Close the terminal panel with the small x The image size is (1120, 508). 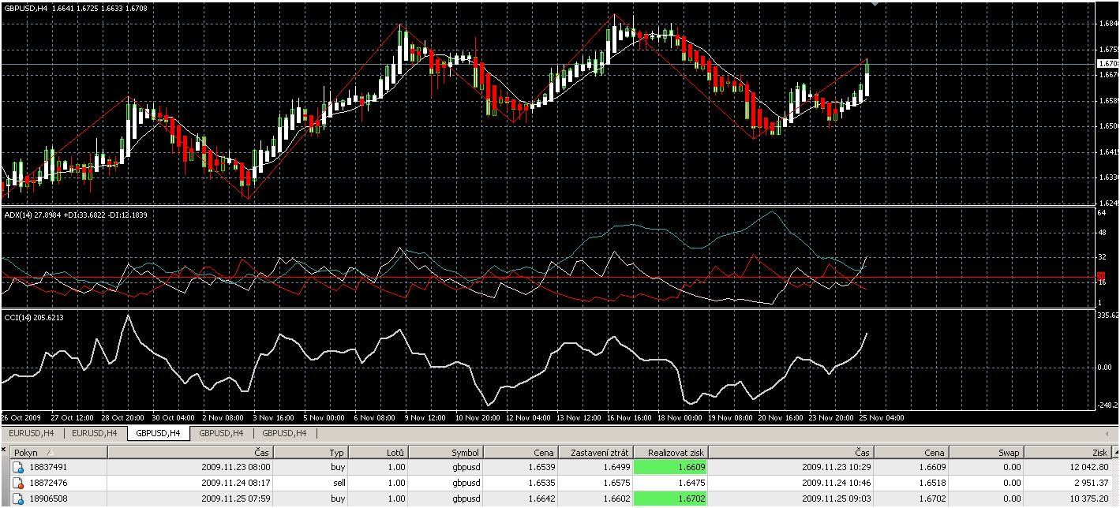[3, 450]
